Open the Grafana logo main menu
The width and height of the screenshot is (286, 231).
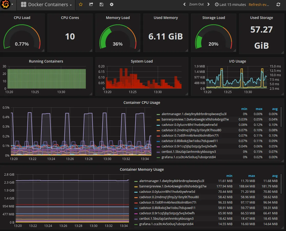click(x=5, y=4)
